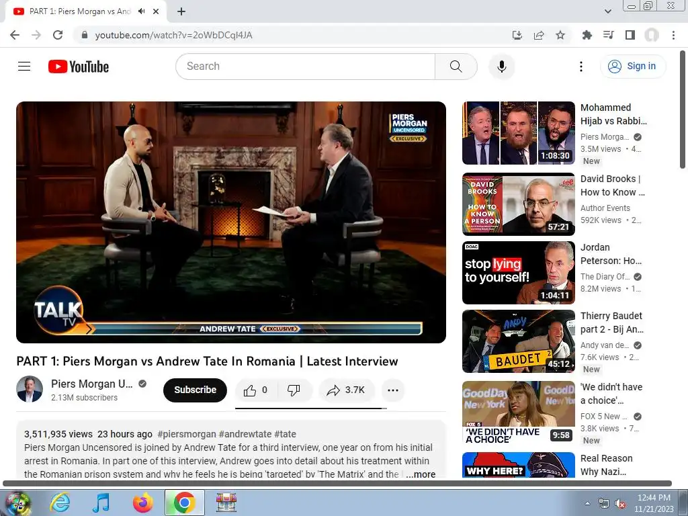The height and width of the screenshot is (516, 688).
Task: Open Jordan Peterson stop lying thumbnail
Action: click(x=519, y=273)
